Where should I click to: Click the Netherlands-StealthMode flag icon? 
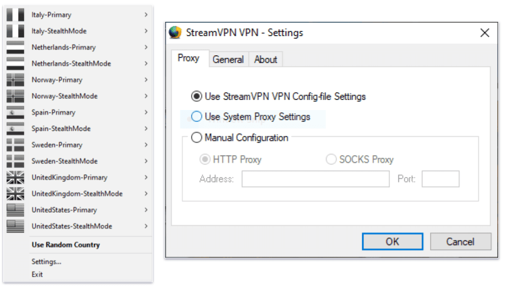click(x=15, y=63)
